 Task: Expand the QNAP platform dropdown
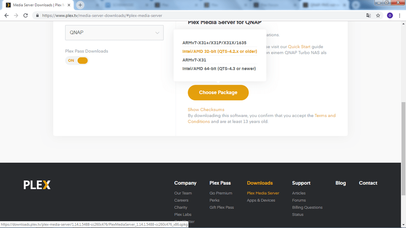(114, 33)
